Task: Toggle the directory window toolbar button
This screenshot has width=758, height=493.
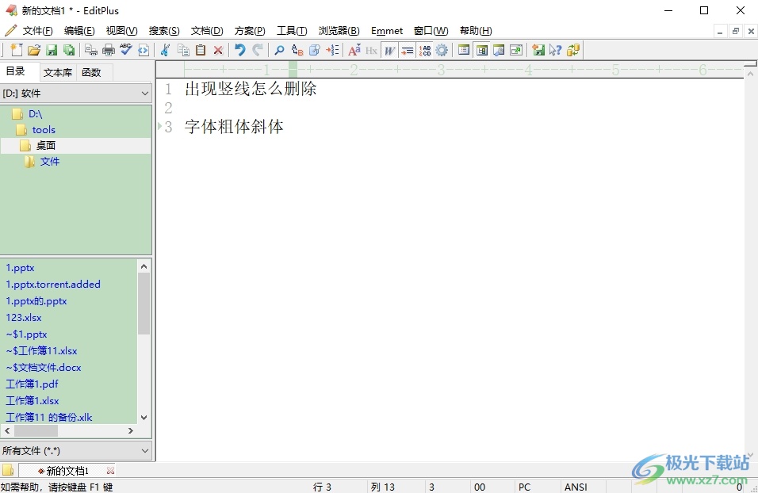Action: click(x=482, y=50)
